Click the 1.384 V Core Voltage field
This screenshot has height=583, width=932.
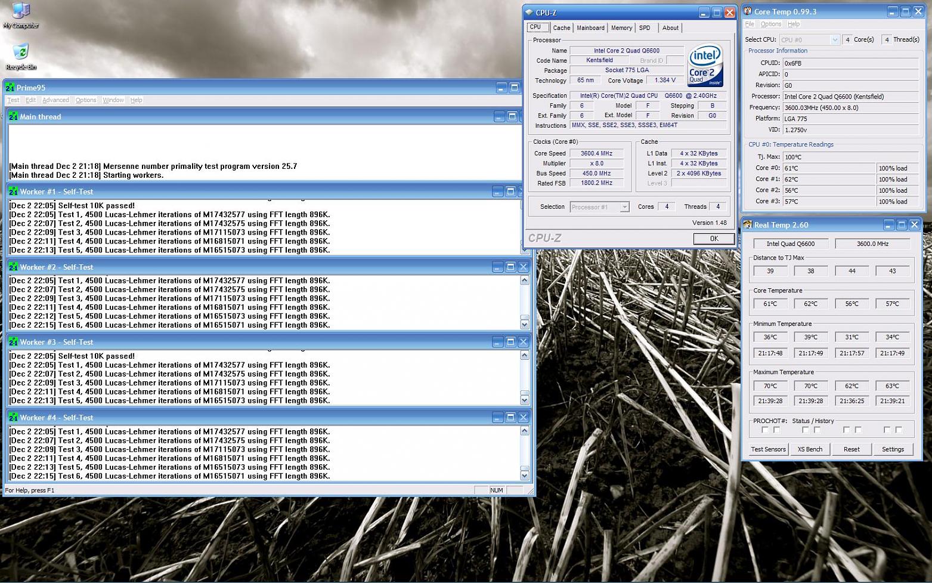coord(665,80)
